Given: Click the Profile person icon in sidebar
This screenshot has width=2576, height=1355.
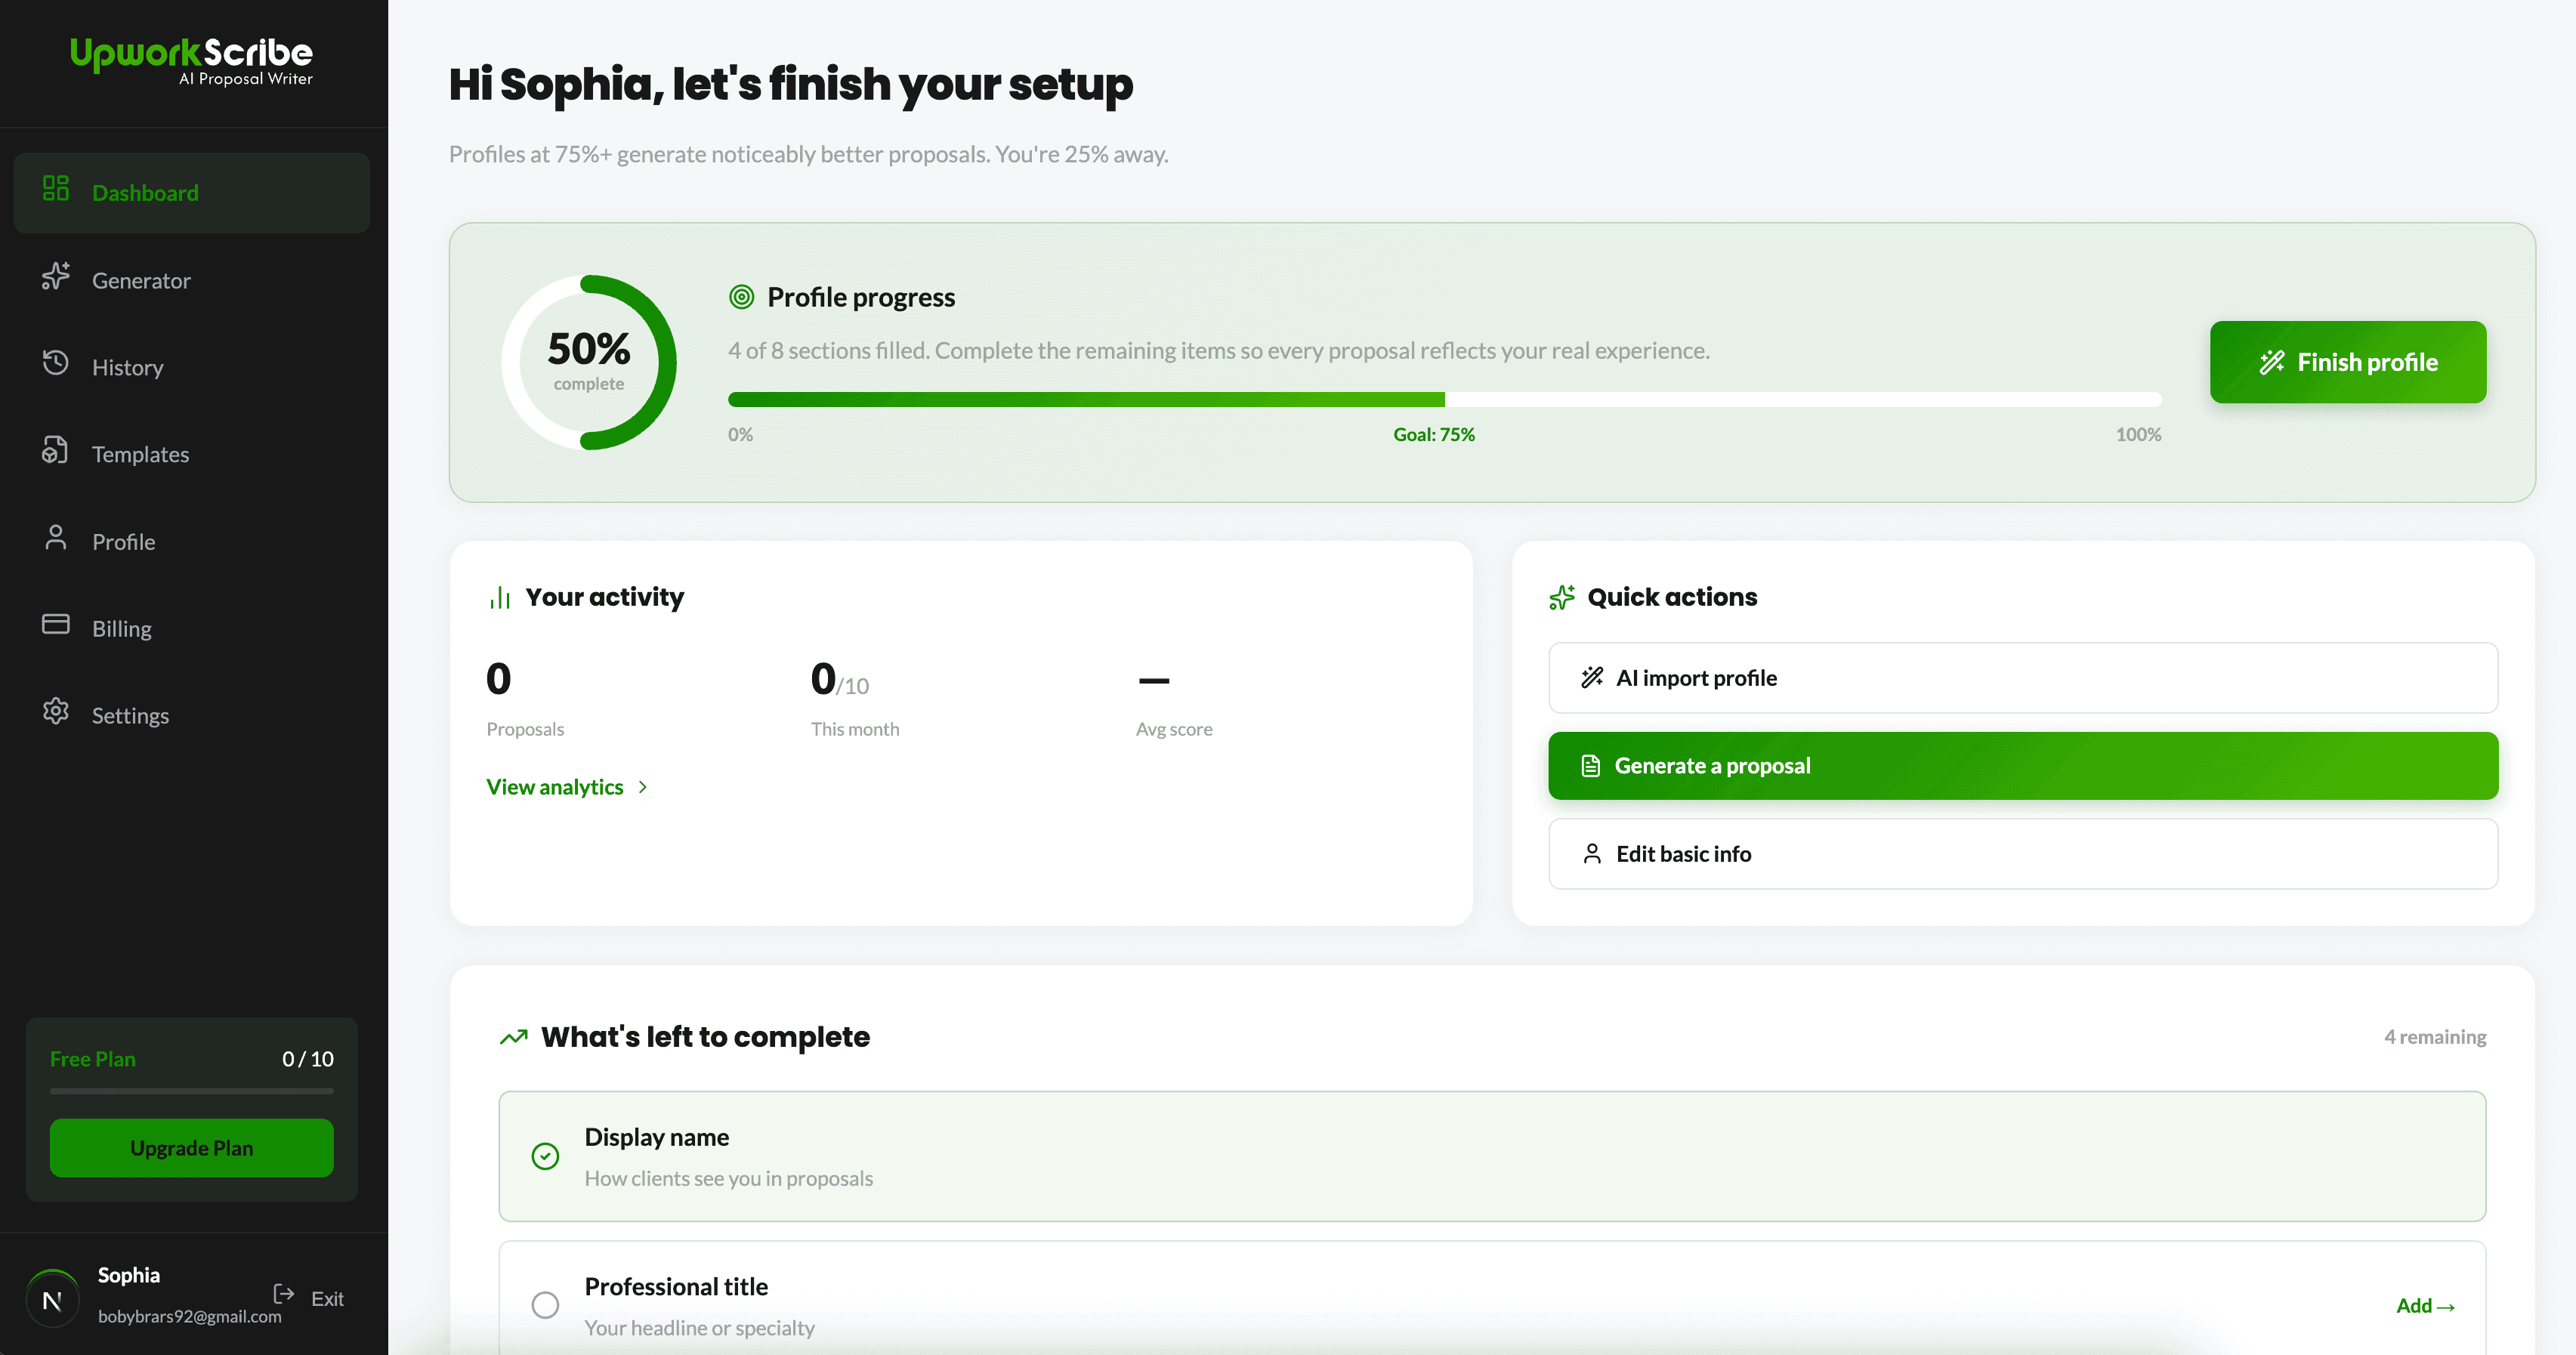Looking at the screenshot, I should pos(56,537).
